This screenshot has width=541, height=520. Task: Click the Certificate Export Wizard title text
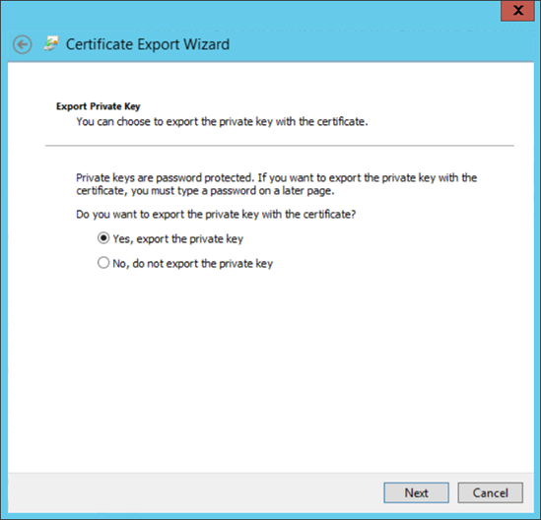click(148, 44)
